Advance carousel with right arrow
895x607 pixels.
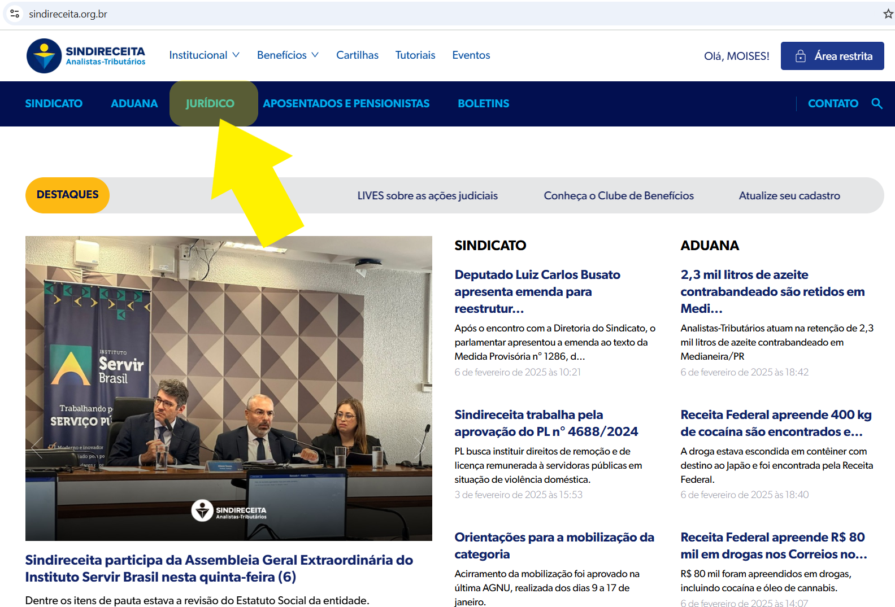pos(420,447)
